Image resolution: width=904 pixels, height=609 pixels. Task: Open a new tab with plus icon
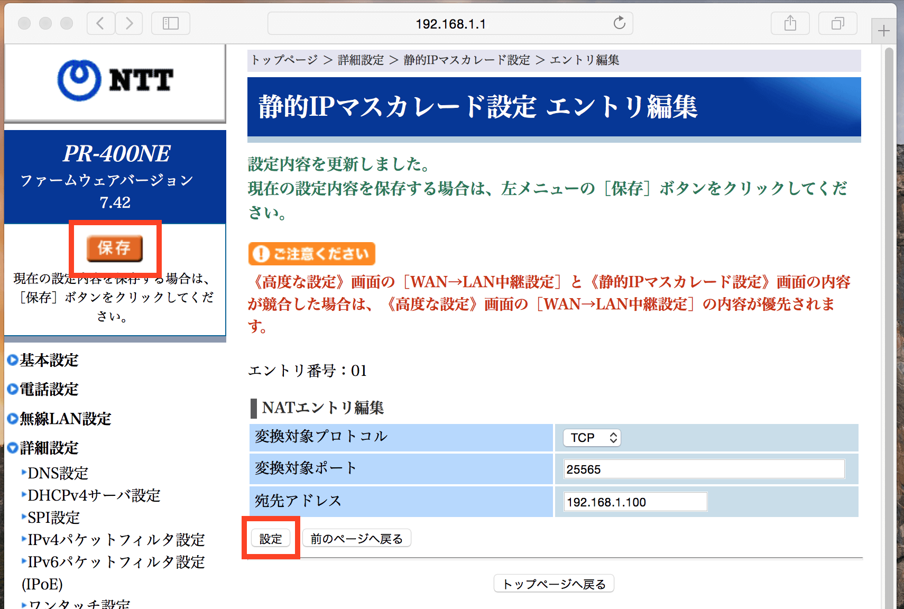pos(883,31)
